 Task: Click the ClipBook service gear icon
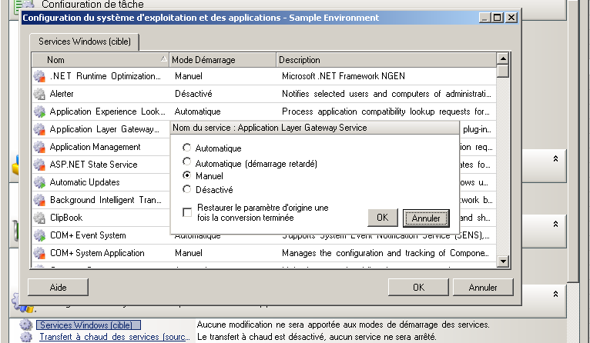tap(39, 218)
